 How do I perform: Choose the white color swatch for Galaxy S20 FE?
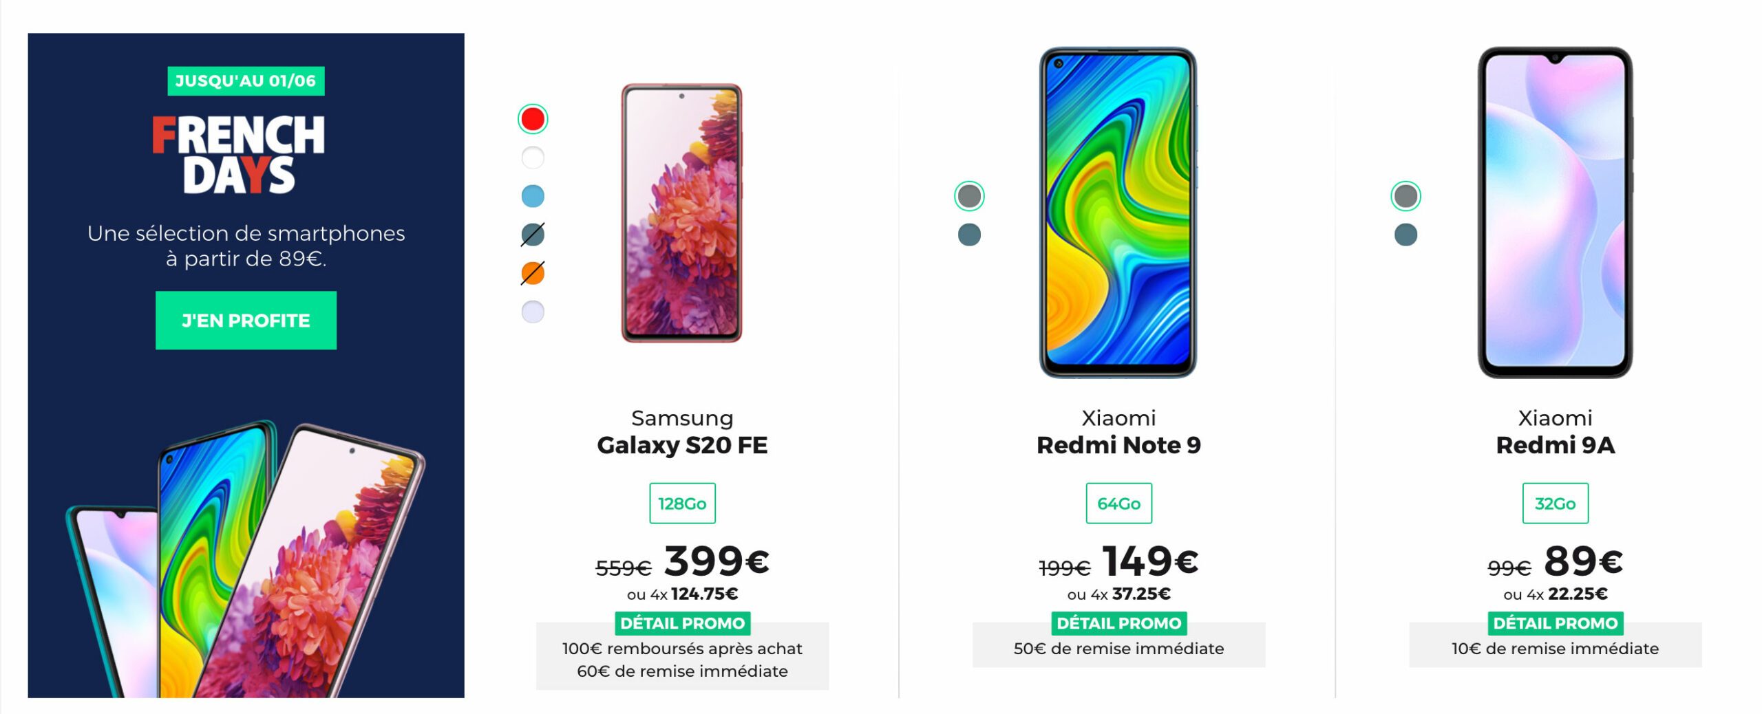coord(533,158)
